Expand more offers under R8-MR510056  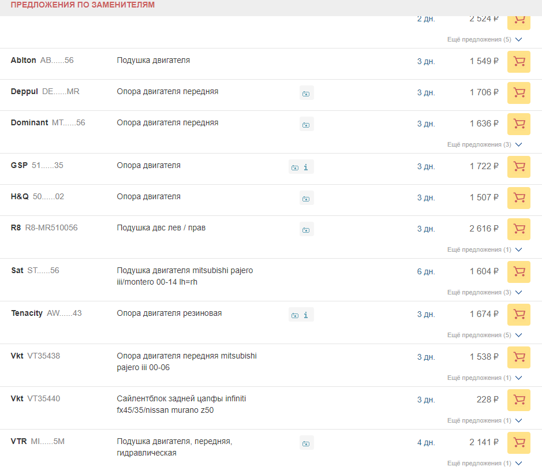pyautogui.click(x=484, y=250)
